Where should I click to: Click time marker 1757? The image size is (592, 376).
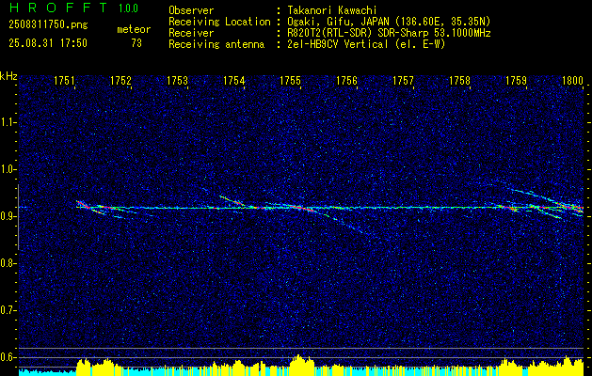point(403,80)
